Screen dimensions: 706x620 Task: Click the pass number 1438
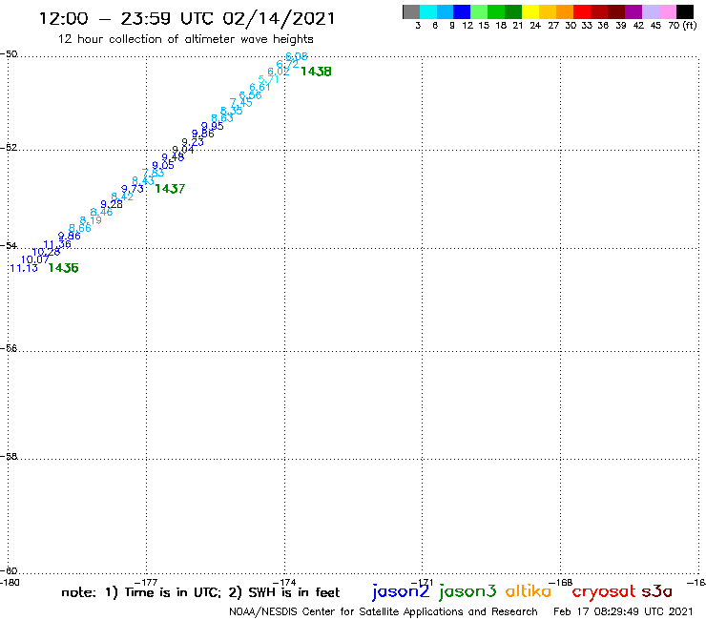[316, 72]
